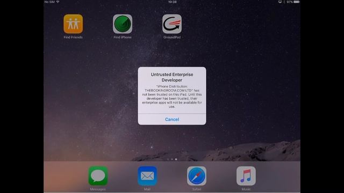Image resolution: width=344 pixels, height=193 pixels.
Task: Tap the 97% battery percentage text
Action: pyautogui.click(x=290, y=2)
